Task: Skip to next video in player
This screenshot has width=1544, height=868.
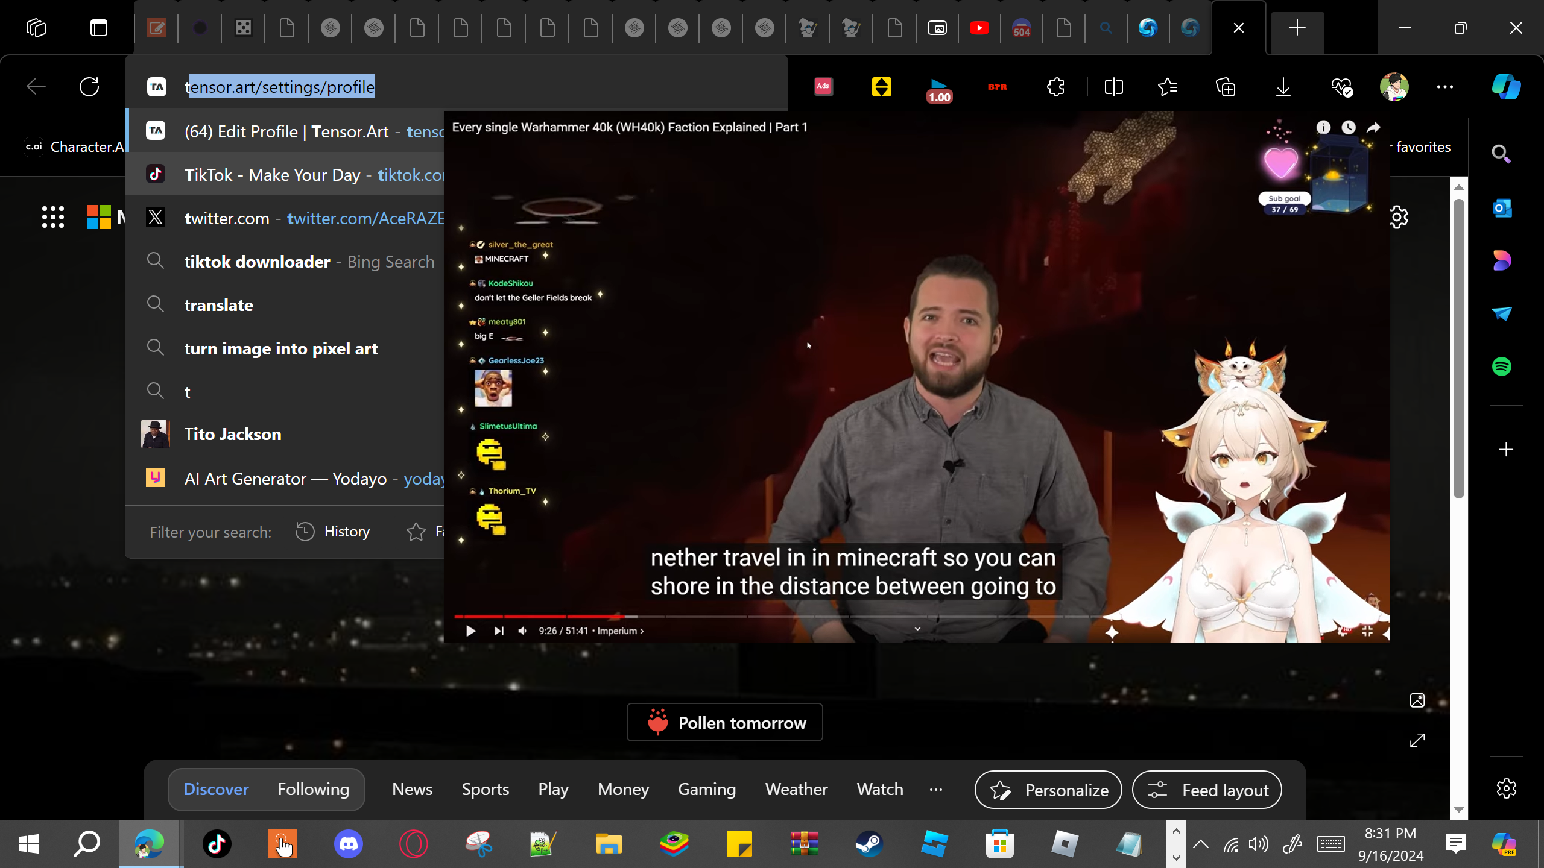Action: coord(498,631)
